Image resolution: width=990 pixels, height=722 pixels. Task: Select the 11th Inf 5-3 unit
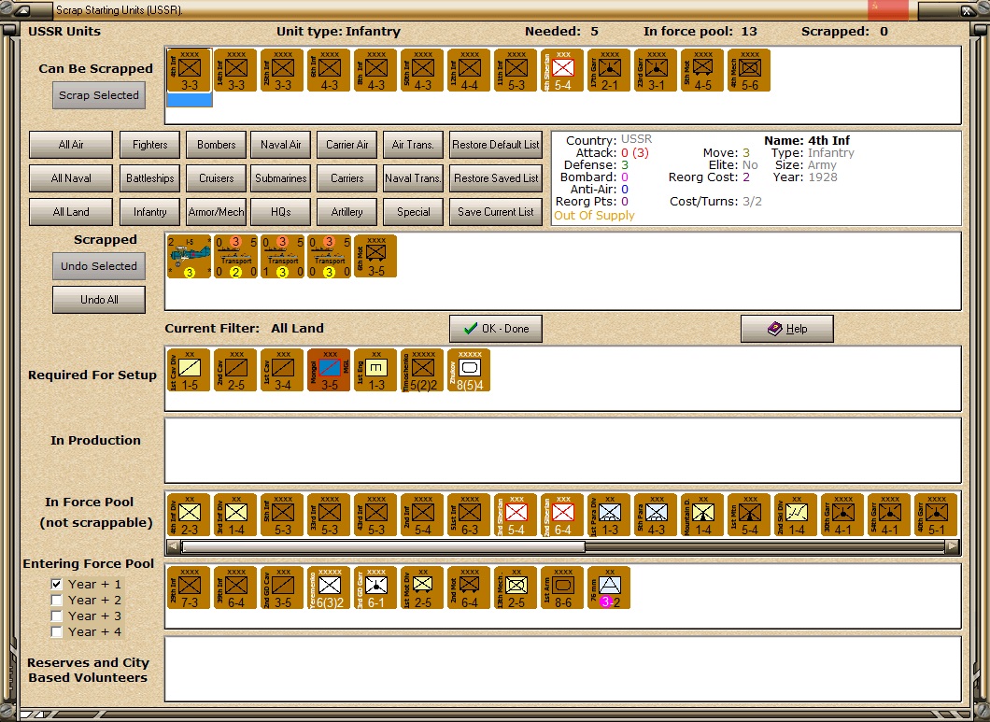click(x=516, y=70)
